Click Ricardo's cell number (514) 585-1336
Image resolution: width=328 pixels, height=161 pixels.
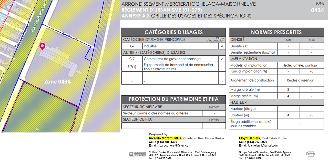167,142
